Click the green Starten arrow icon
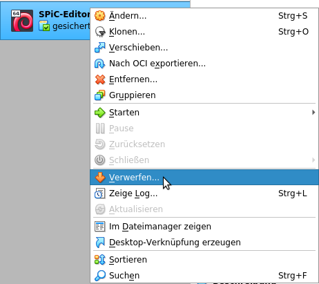Screen dimensions: 319x284 tap(100, 113)
